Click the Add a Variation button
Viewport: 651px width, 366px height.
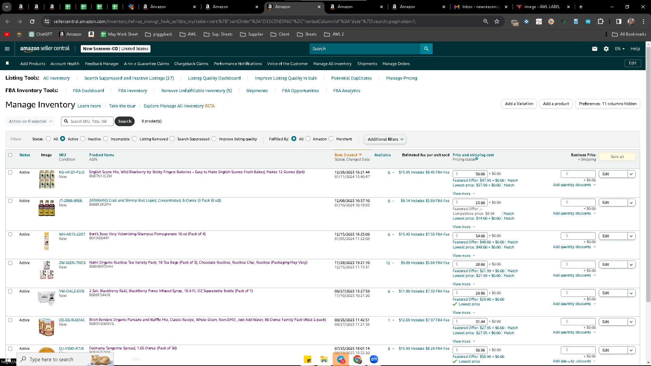519,104
